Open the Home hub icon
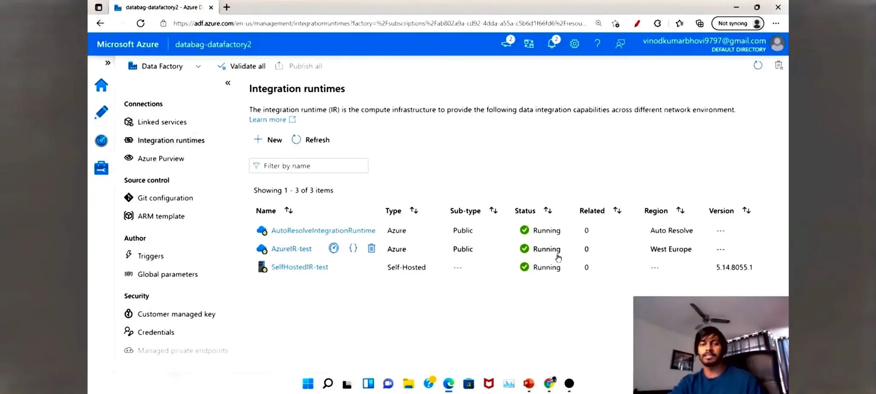The width and height of the screenshot is (876, 394). 101,85
